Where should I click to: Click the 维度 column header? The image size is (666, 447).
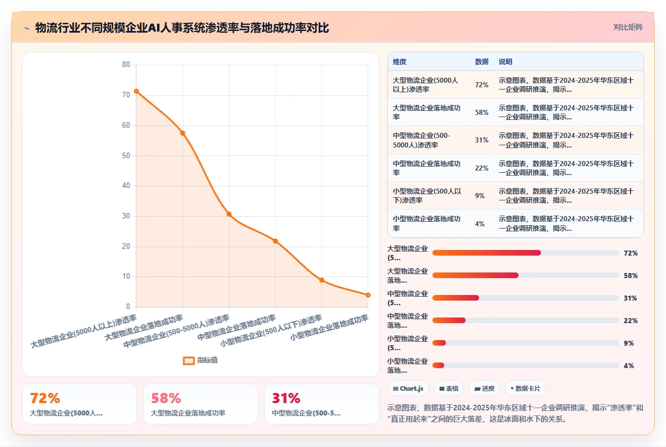click(x=399, y=61)
